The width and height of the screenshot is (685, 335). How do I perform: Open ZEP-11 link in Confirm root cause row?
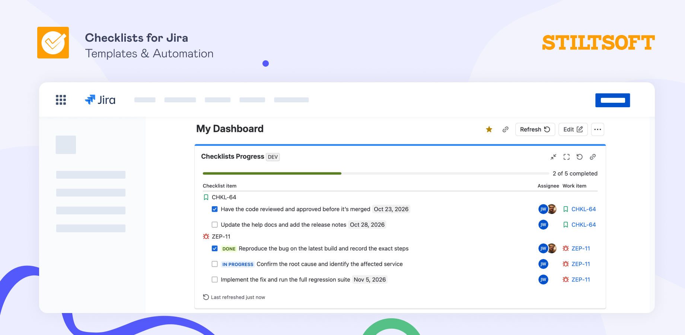point(581,264)
